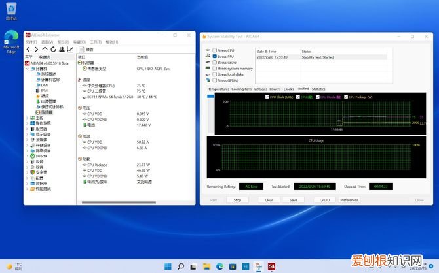Click the Refresh icon in AIDA64 toolbar

(x=52, y=49)
